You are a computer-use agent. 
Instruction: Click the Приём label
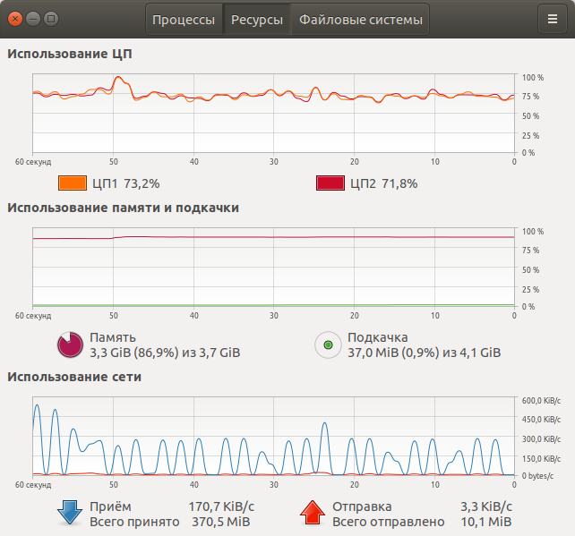point(110,506)
